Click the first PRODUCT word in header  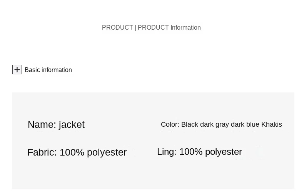click(x=117, y=28)
